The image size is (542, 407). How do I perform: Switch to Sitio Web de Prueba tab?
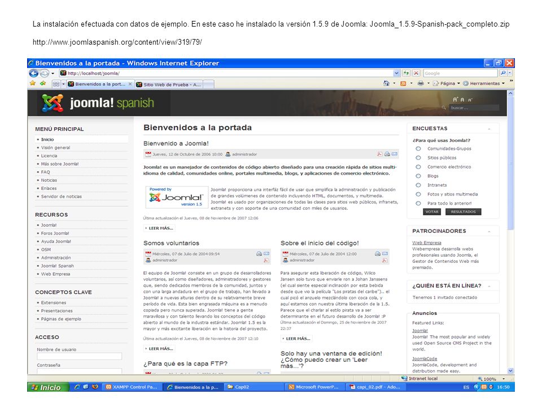point(169,84)
